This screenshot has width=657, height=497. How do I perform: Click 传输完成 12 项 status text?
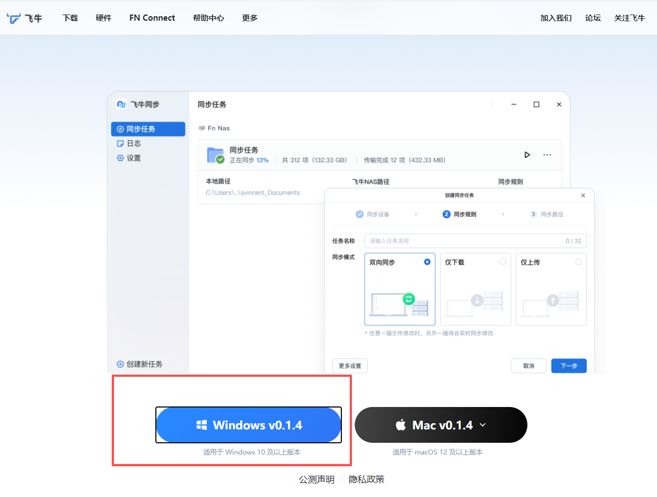(x=404, y=160)
